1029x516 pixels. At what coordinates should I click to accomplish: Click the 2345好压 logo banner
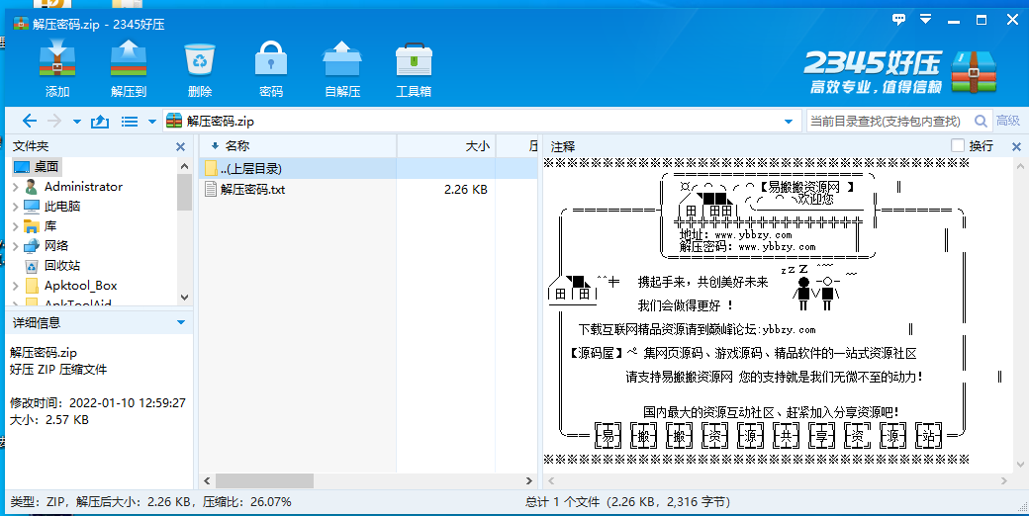point(900,71)
